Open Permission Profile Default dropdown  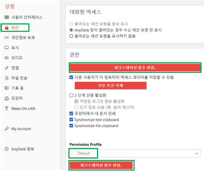click(x=135, y=153)
